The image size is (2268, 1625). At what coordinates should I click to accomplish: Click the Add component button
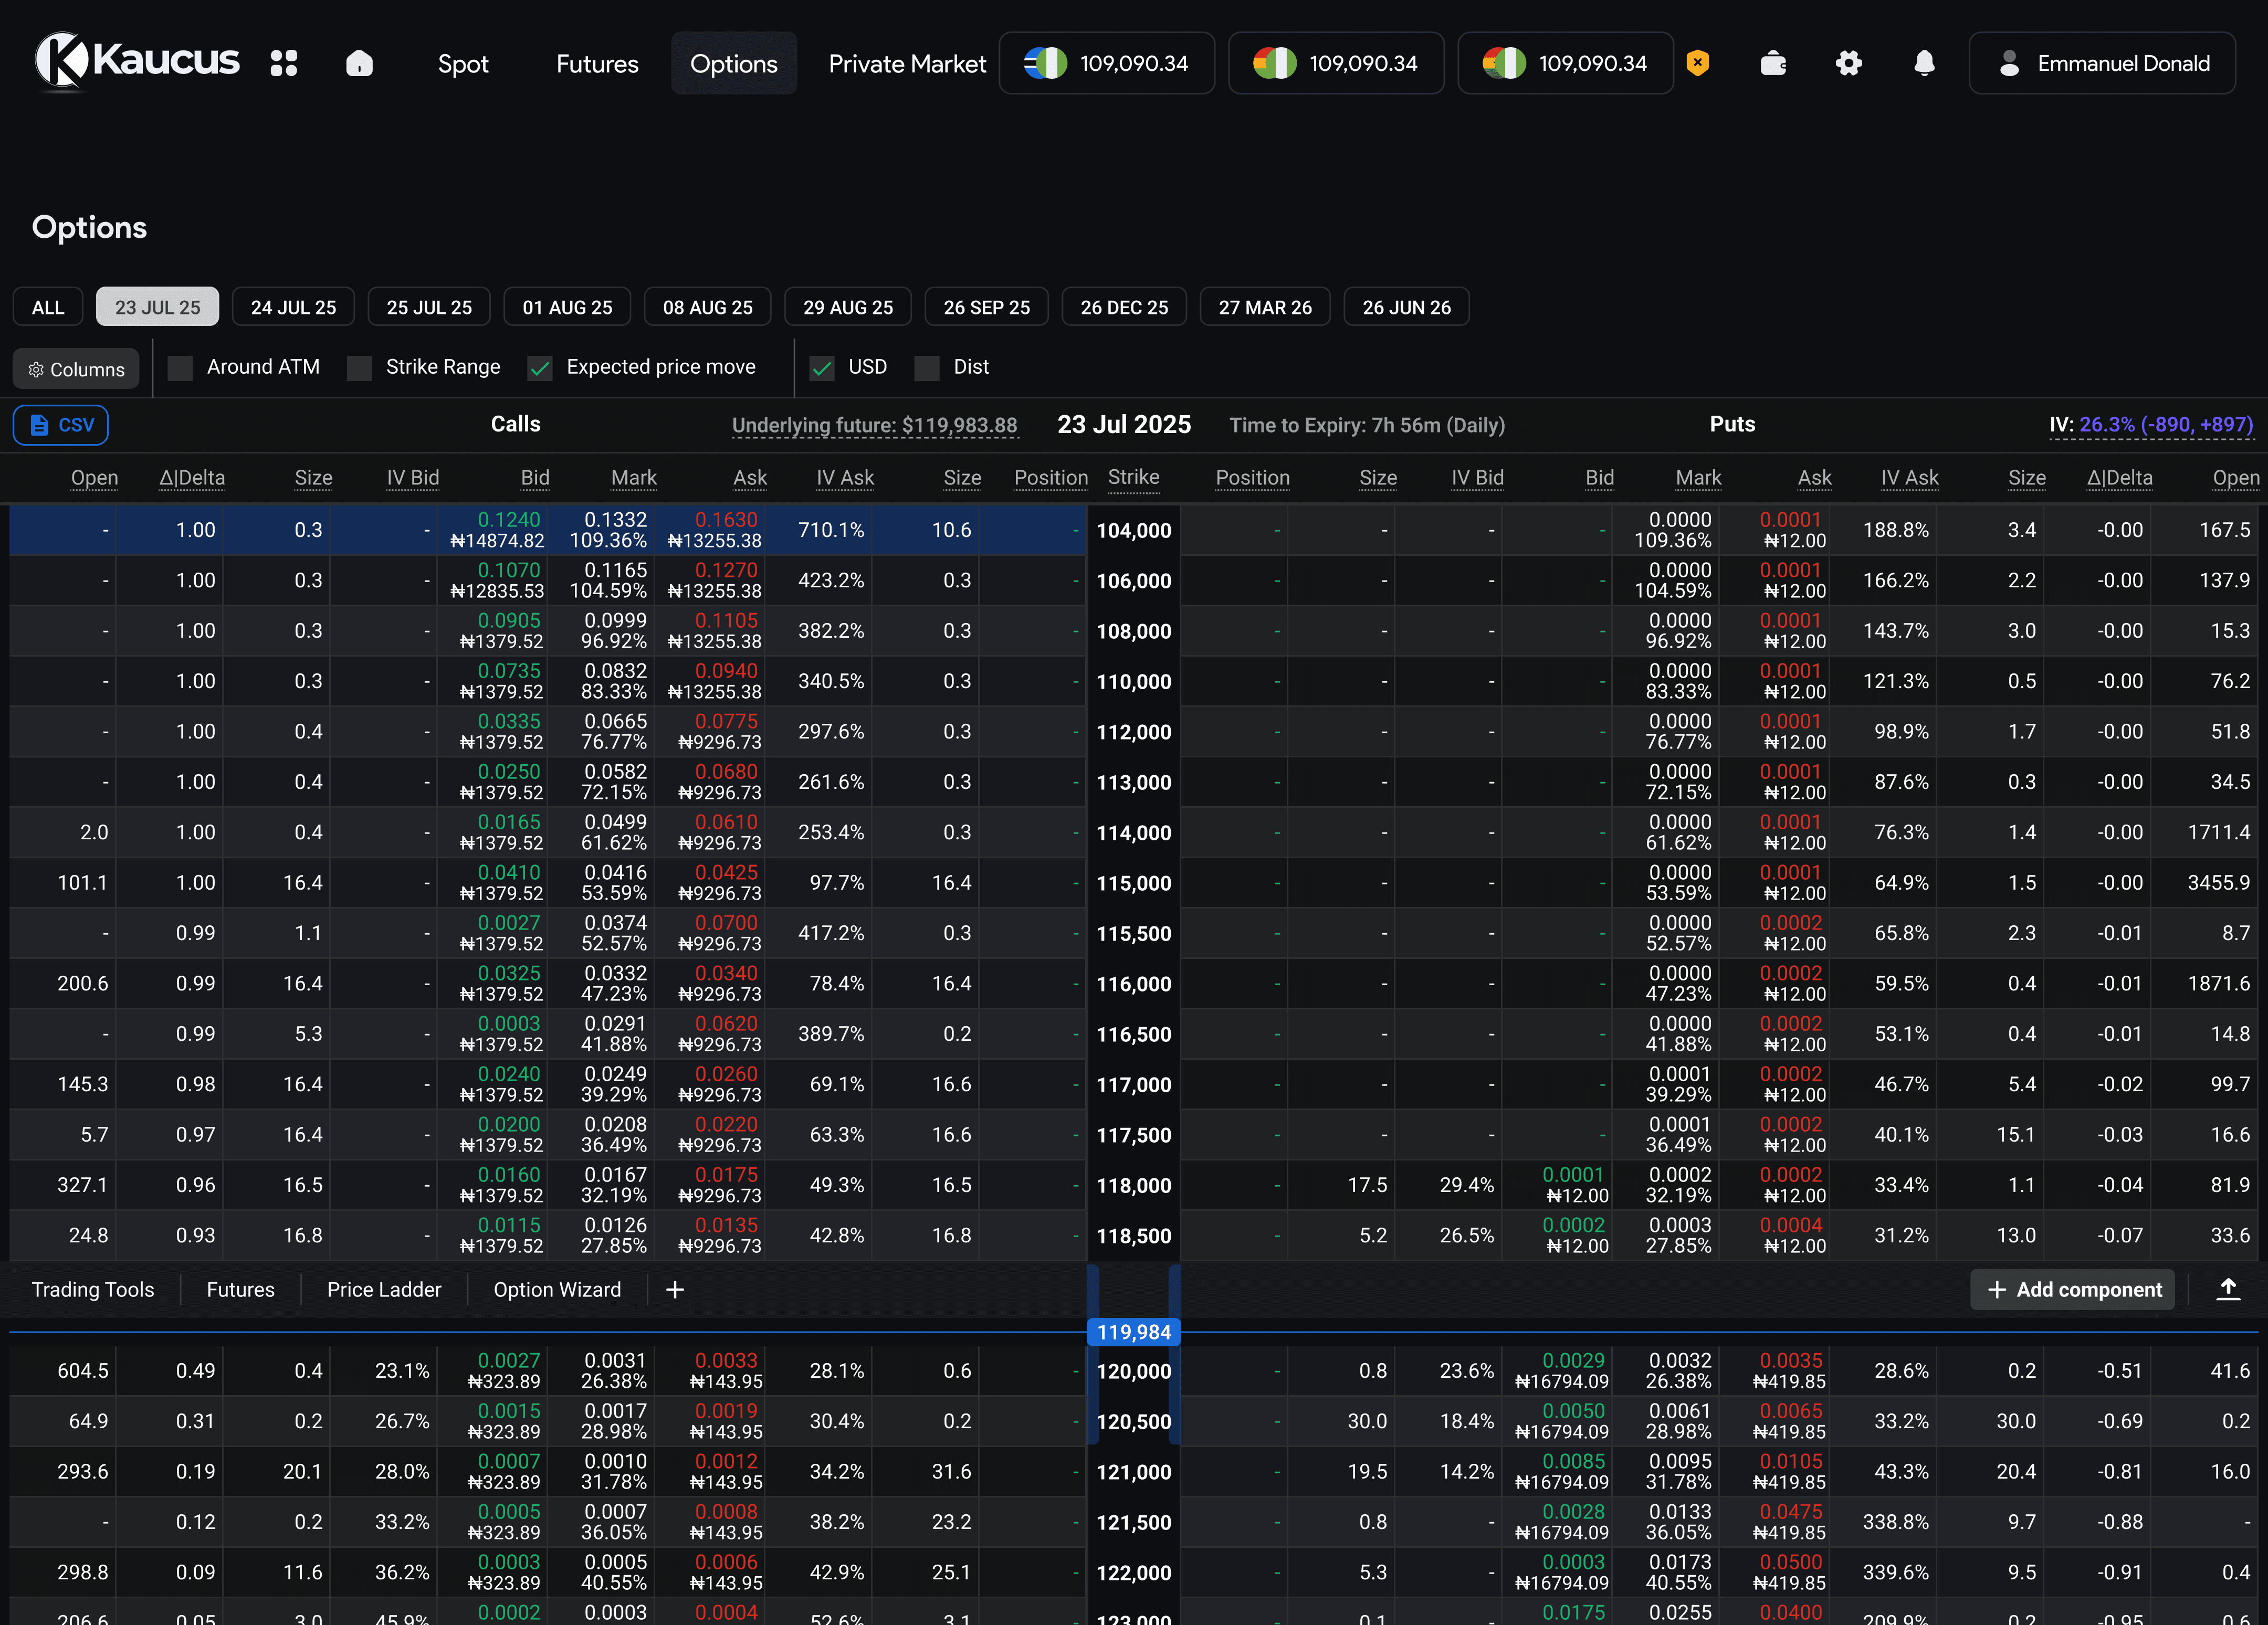click(2073, 1290)
